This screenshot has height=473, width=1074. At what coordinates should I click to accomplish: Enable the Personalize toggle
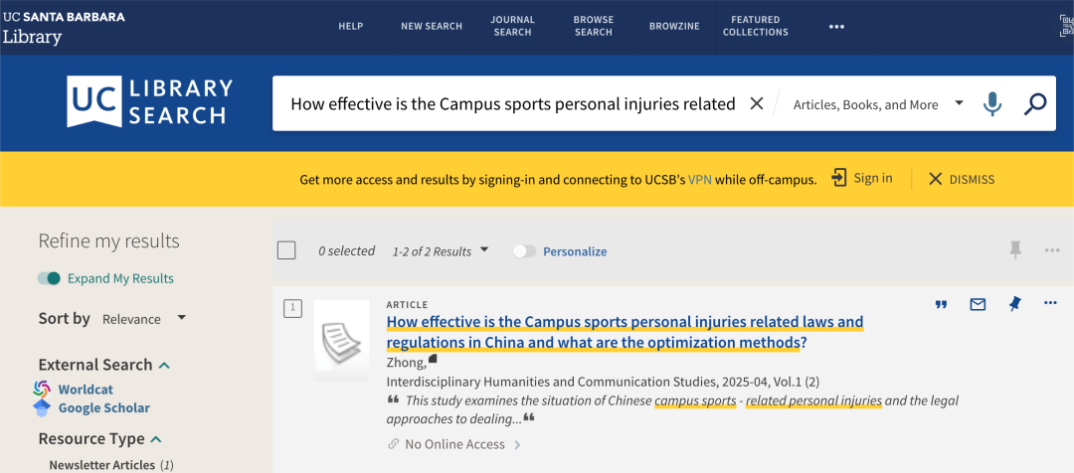525,251
